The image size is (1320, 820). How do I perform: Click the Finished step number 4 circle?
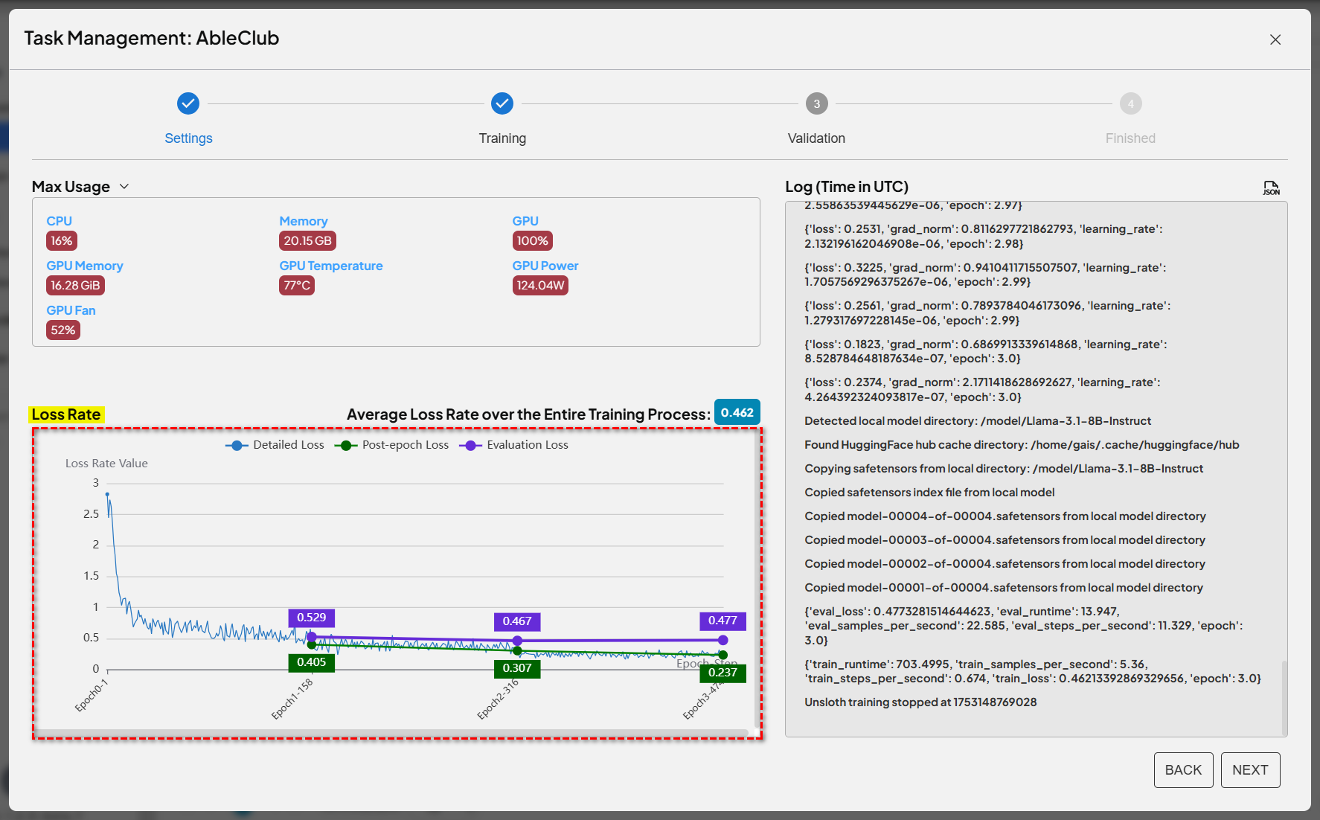point(1130,103)
